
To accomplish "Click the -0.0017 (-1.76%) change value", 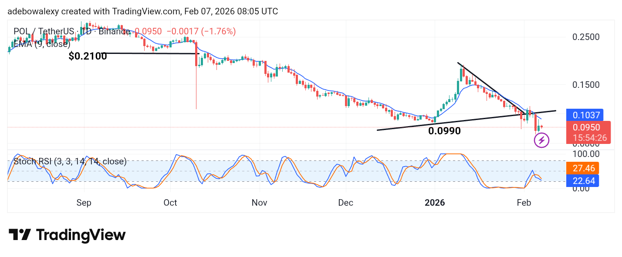I will click(x=201, y=31).
